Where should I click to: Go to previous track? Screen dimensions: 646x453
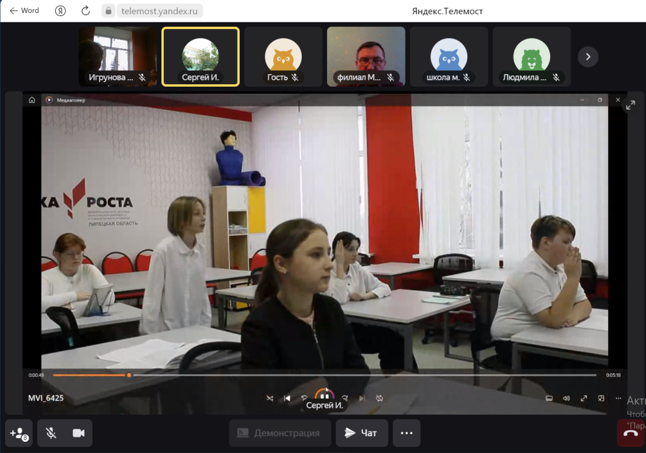[x=287, y=398]
